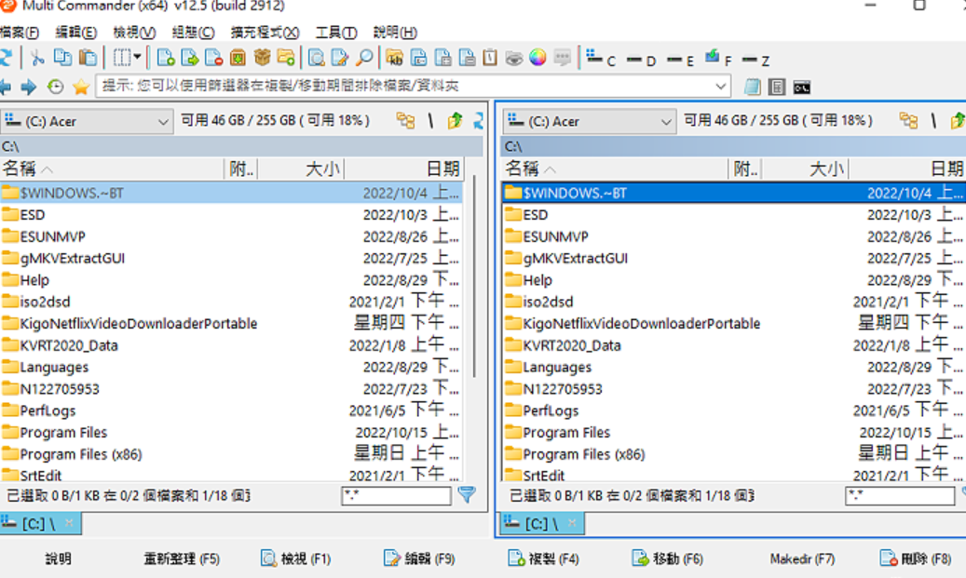Click the Refresh icon in main toolbar
This screenshot has width=966, height=578.
click(x=6, y=58)
